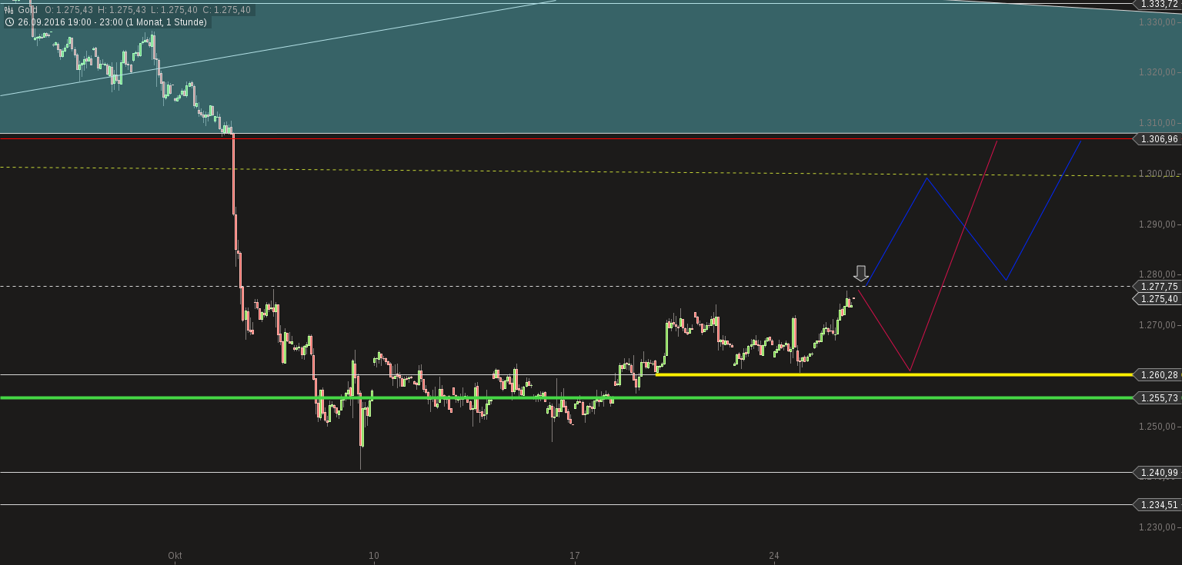This screenshot has width=1182, height=565.
Task: Select the Okt label on the time axis
Action: pyautogui.click(x=174, y=555)
